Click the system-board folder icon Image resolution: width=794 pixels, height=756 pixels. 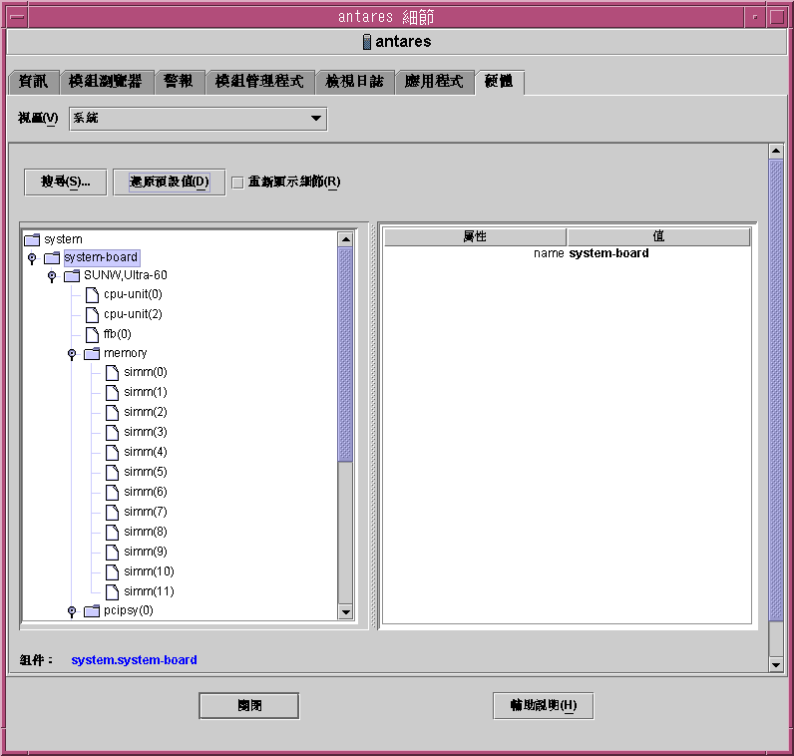[52, 257]
